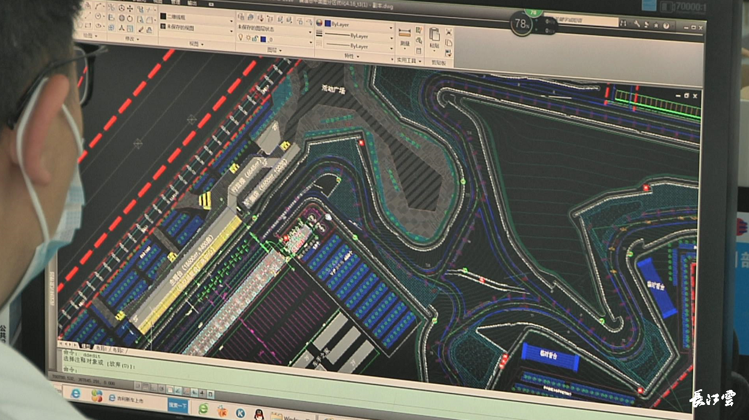Click the Layer Freeze icon
This screenshot has height=420, width=749.
coord(300,20)
